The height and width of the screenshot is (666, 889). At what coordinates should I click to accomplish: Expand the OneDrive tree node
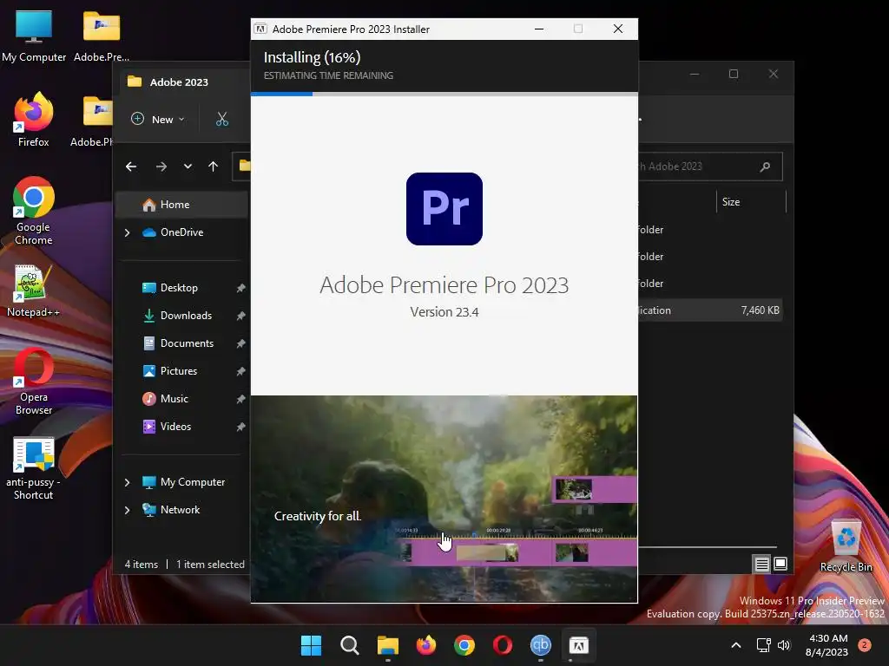(x=127, y=232)
